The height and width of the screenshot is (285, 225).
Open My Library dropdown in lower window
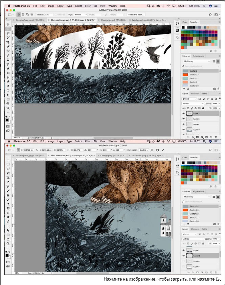coord(197,197)
